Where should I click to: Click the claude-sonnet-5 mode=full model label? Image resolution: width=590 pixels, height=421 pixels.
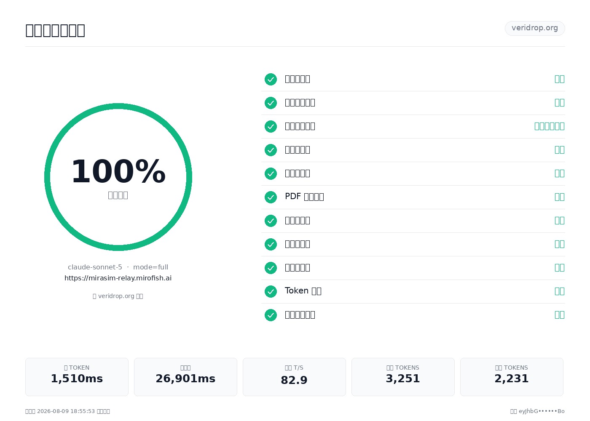pyautogui.click(x=118, y=267)
